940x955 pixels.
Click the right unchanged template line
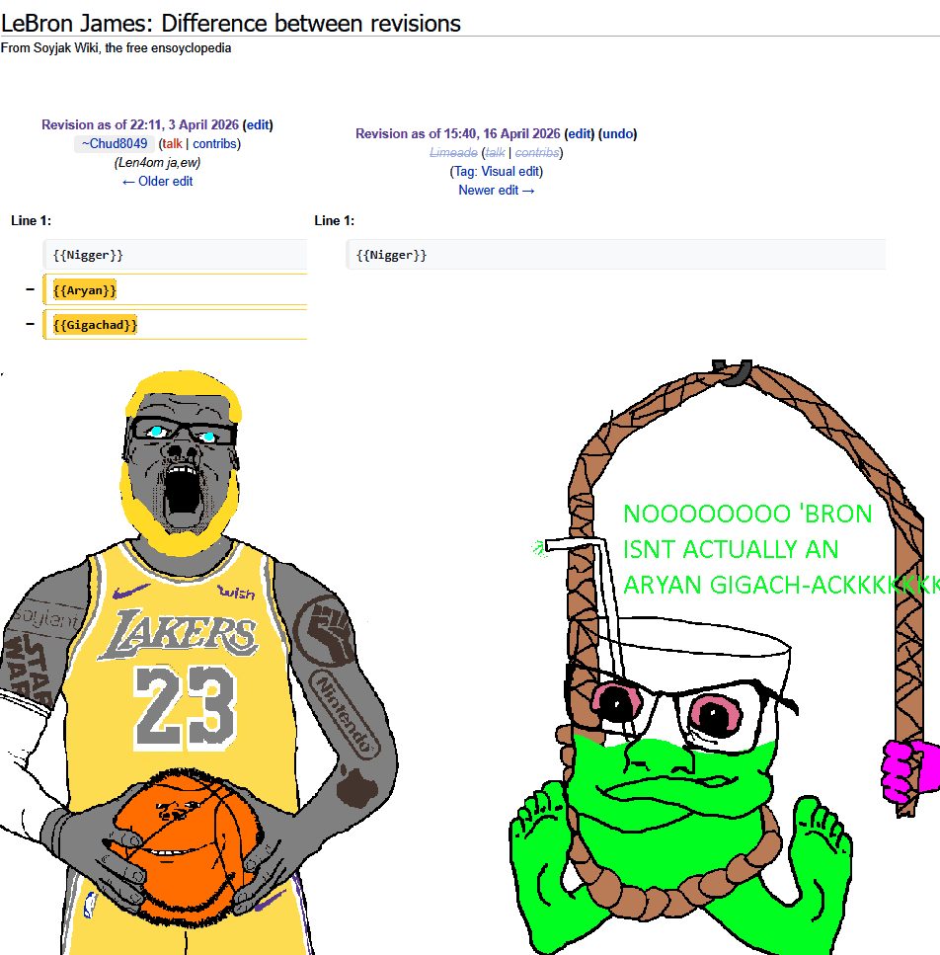(615, 255)
